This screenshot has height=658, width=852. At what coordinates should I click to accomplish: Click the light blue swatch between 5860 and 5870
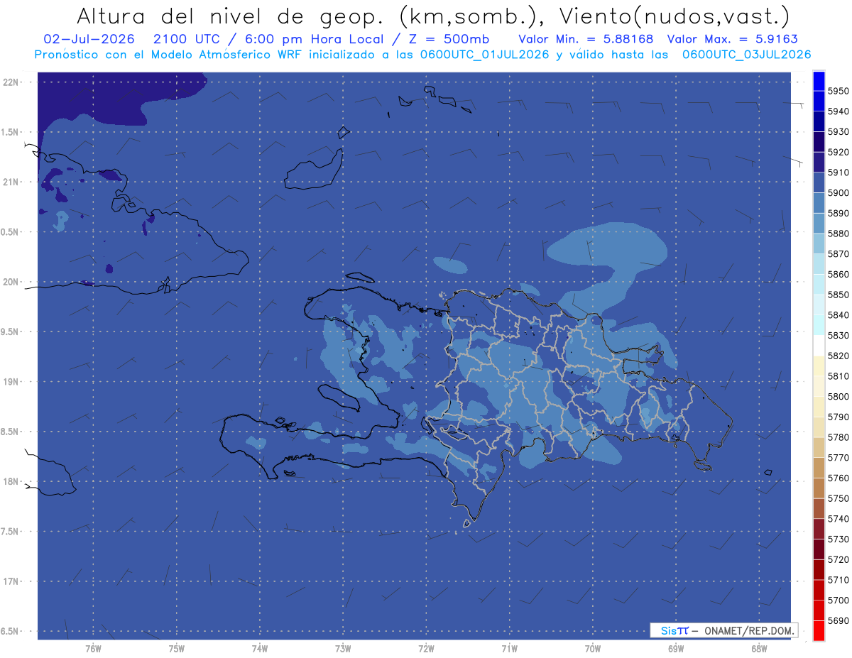point(819,264)
